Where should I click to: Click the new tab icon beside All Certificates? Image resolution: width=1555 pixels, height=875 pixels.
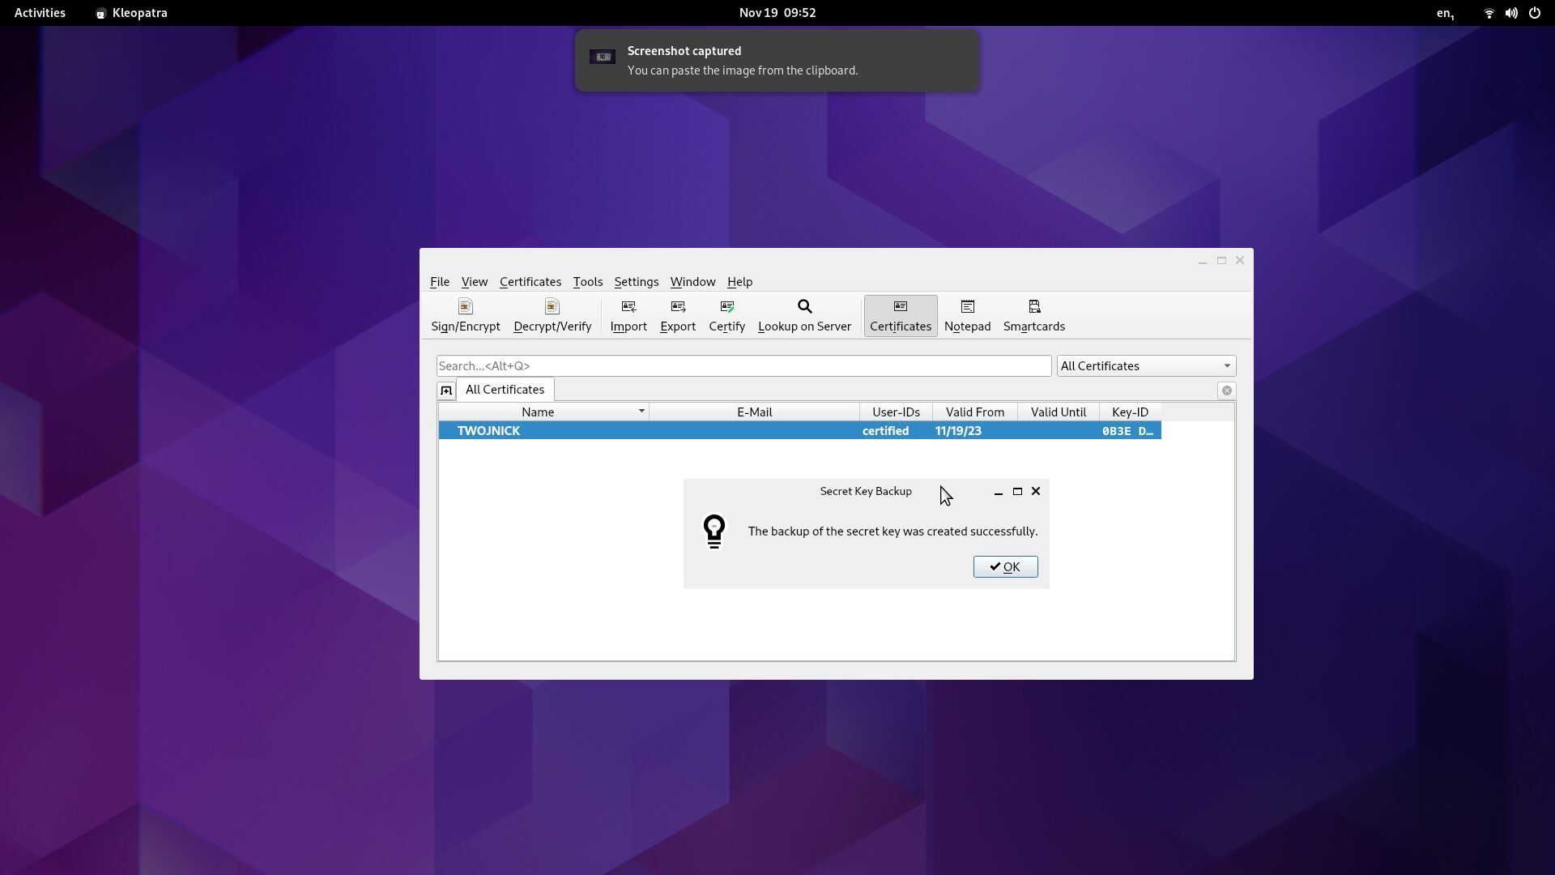[x=446, y=391]
